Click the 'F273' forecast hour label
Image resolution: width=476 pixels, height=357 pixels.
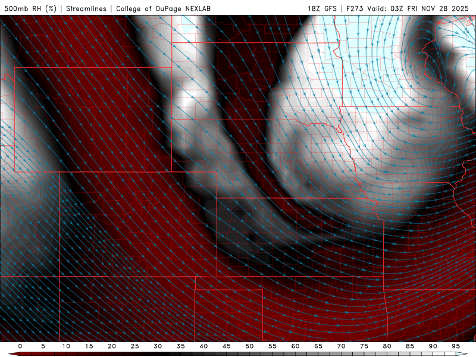pos(355,8)
